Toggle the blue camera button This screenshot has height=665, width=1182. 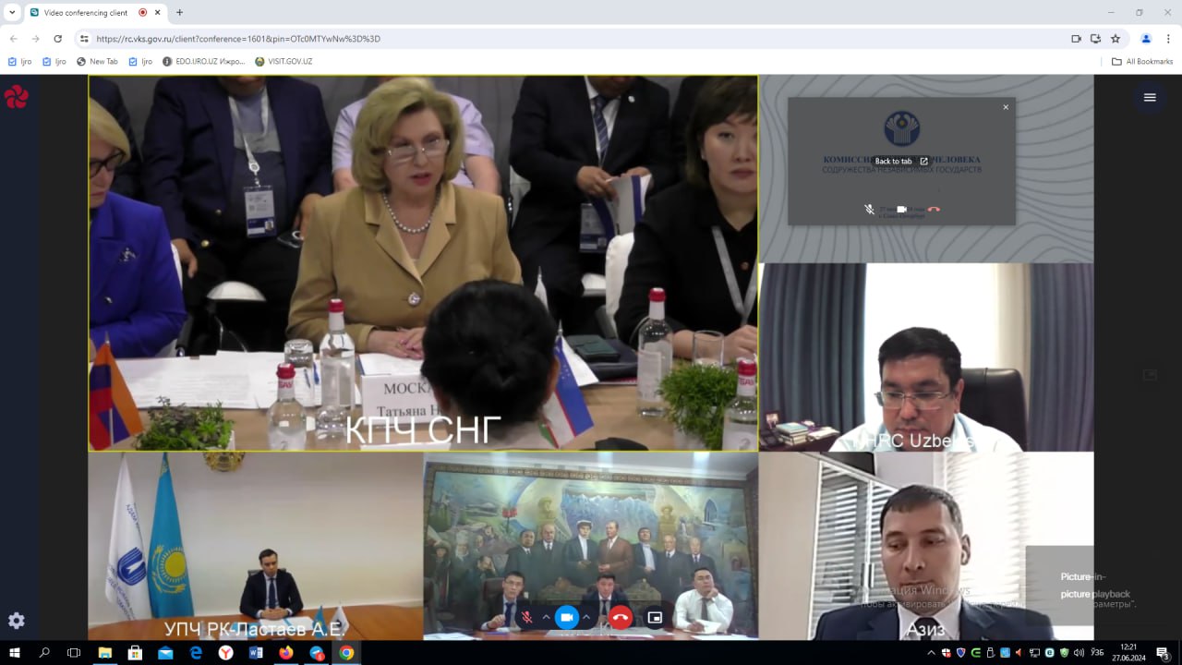tap(567, 617)
